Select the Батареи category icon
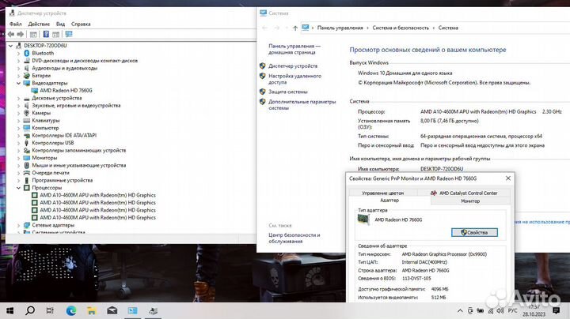 27,75
